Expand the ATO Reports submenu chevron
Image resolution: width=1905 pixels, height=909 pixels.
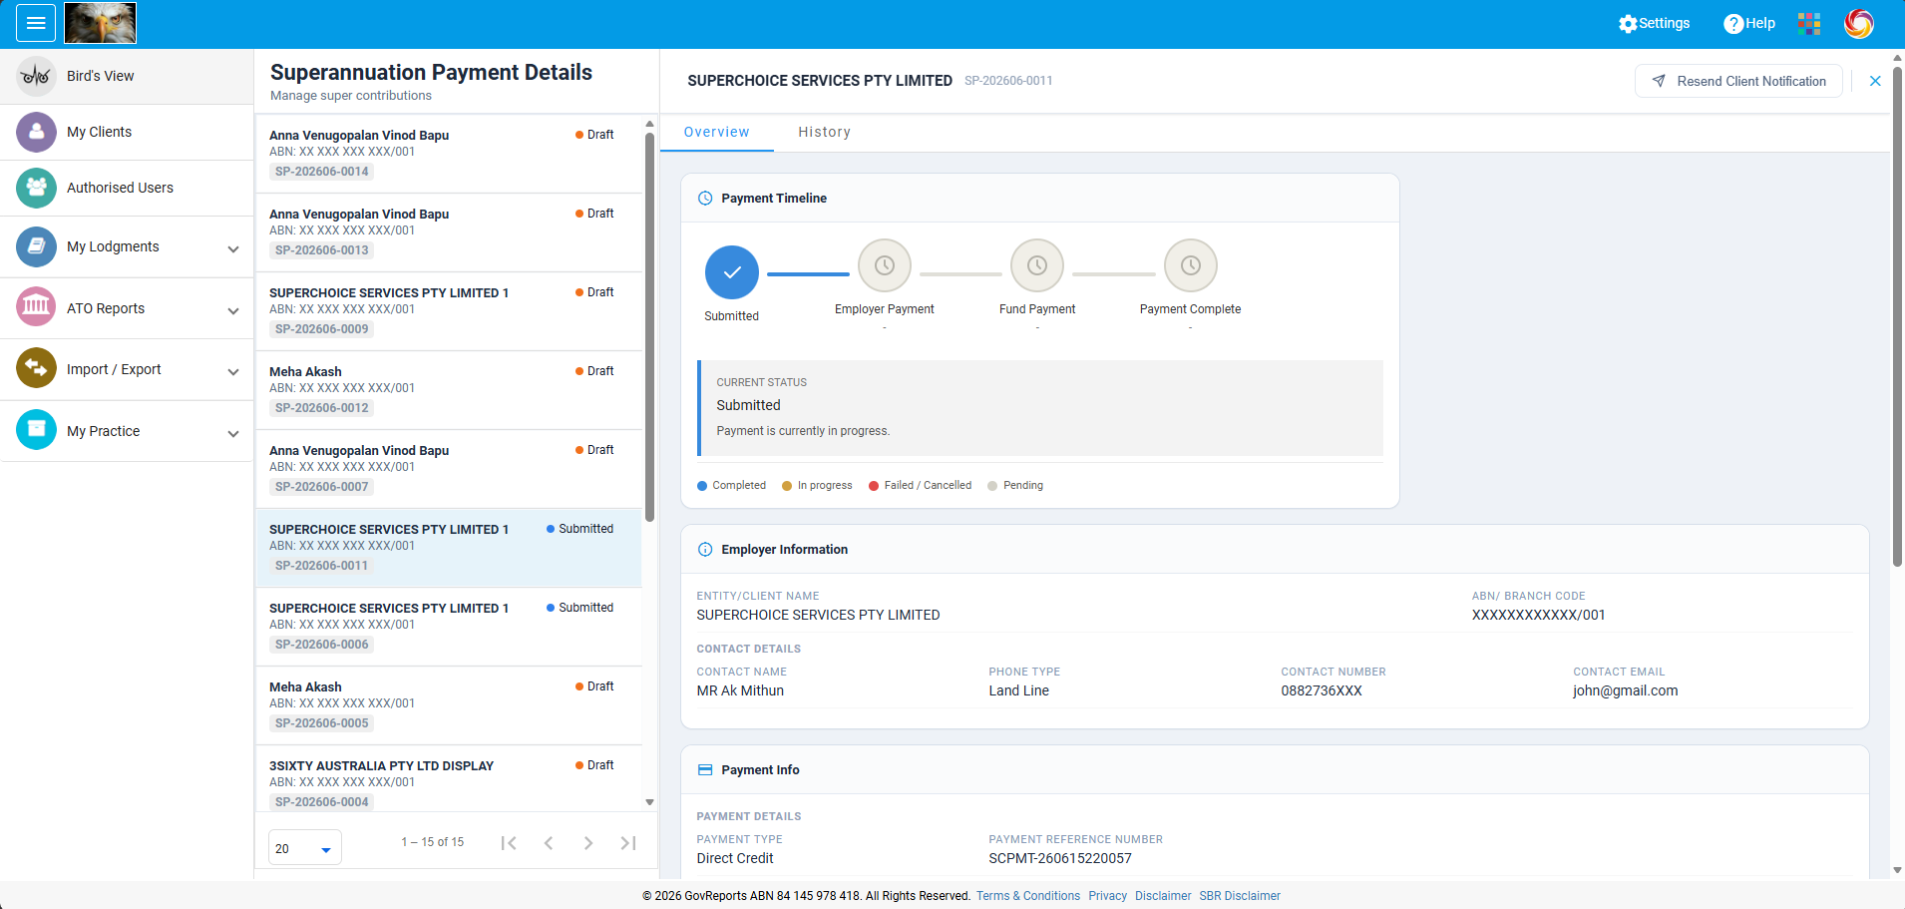click(x=233, y=311)
